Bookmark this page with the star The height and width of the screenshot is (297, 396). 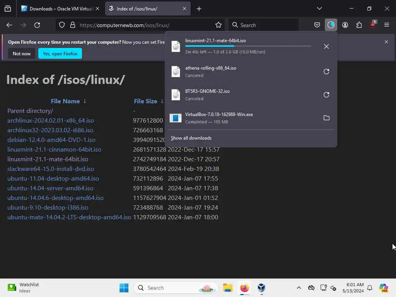(x=218, y=25)
